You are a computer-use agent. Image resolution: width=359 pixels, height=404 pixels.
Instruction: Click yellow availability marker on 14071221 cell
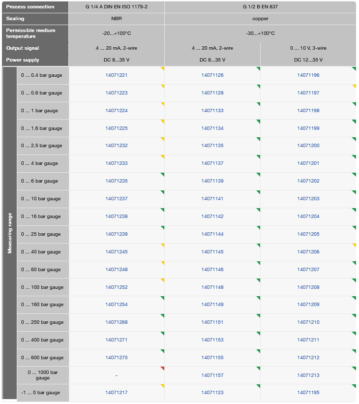coord(163,68)
